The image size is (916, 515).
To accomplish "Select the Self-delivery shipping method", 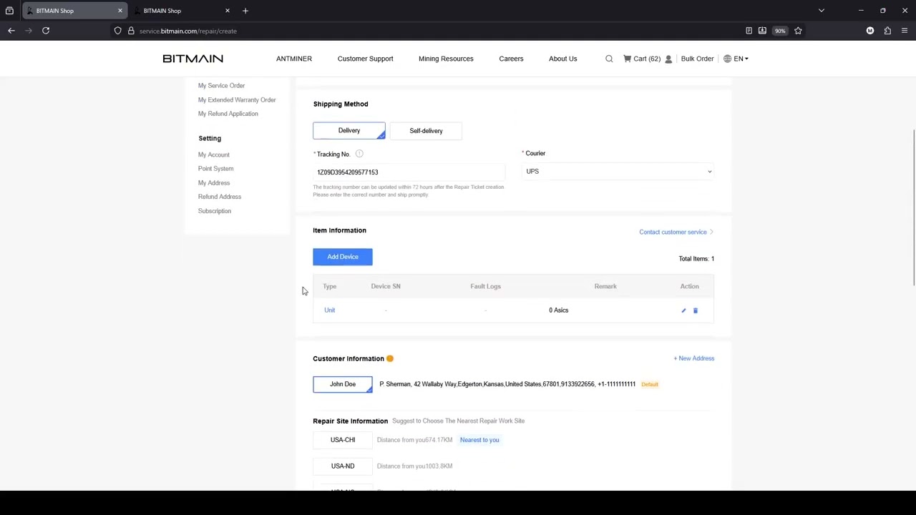I will click(426, 131).
